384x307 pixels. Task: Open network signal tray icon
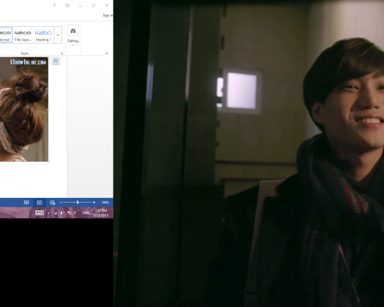55,213
